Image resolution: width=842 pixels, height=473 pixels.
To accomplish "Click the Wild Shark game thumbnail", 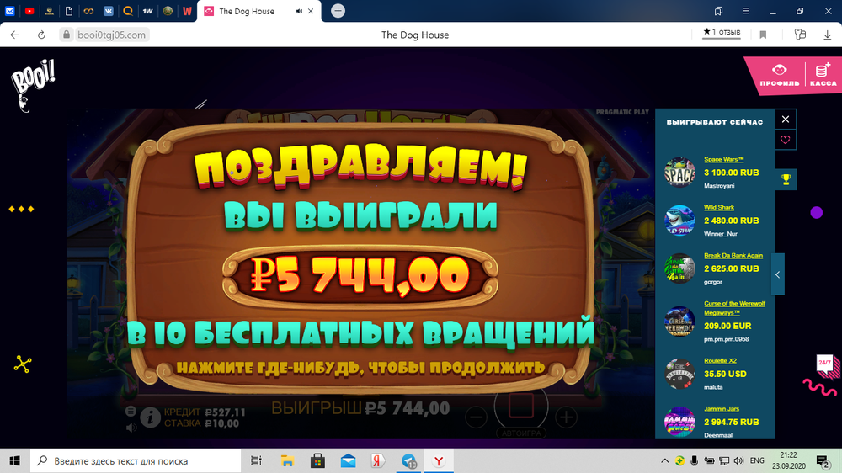I will pos(679,221).
